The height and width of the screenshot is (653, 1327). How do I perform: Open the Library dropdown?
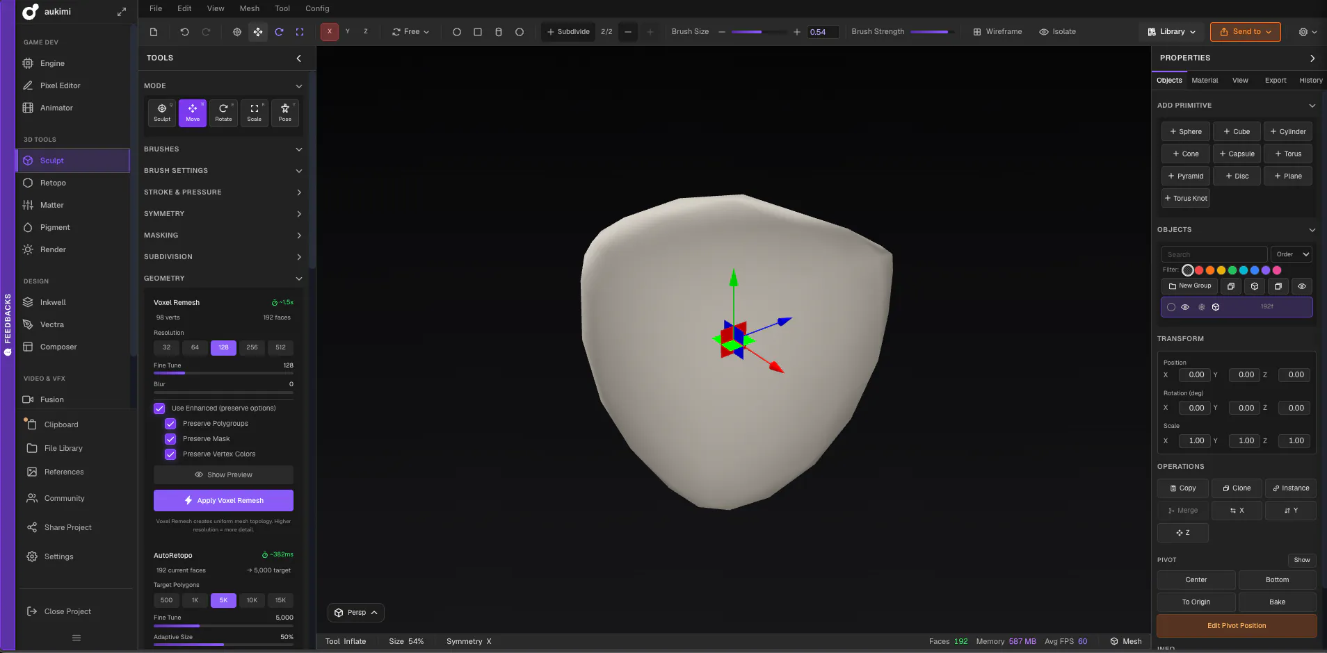1172,32
